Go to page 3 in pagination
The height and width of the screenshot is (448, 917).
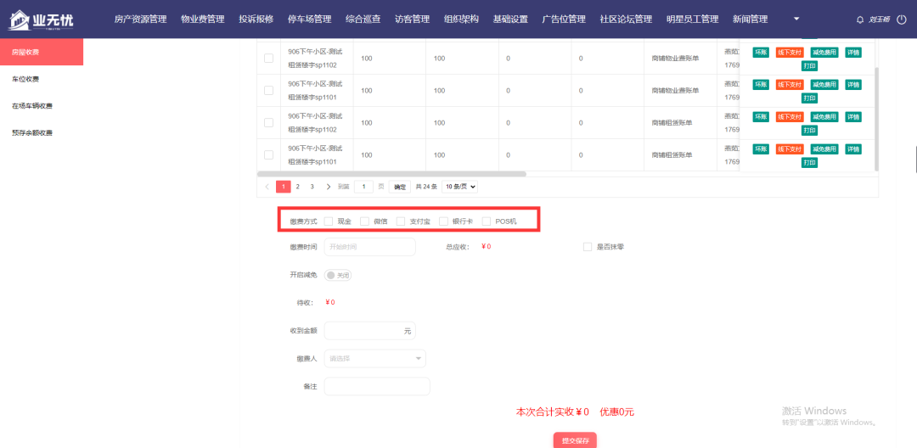(312, 187)
